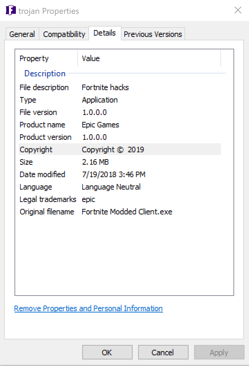Select the Legal trademarks row

click(x=48, y=199)
